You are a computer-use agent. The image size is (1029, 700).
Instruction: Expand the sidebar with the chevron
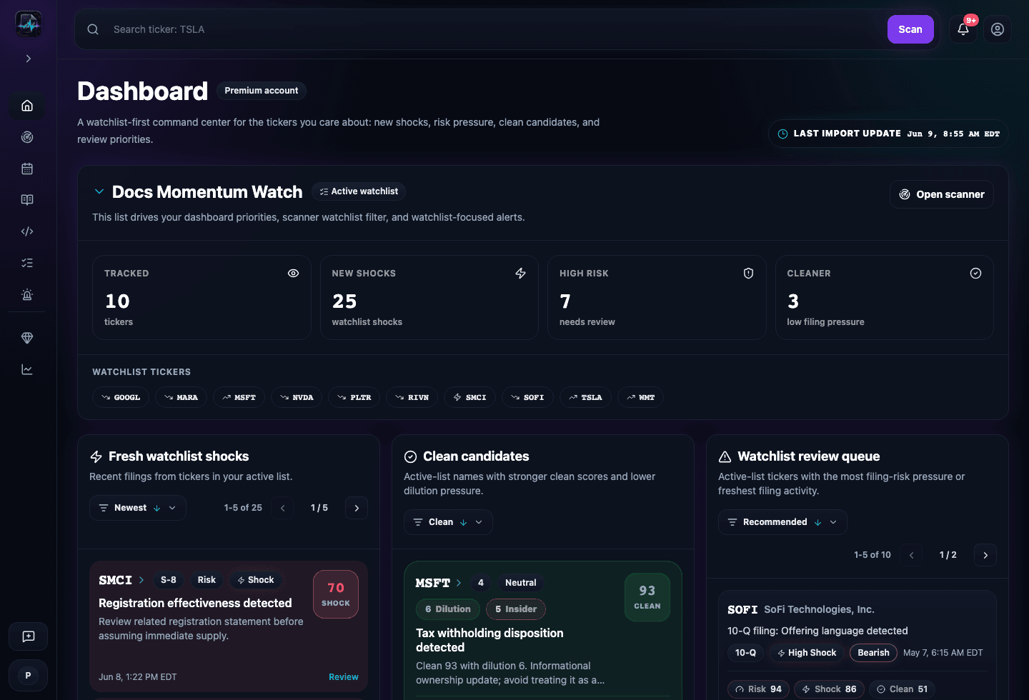(x=29, y=59)
